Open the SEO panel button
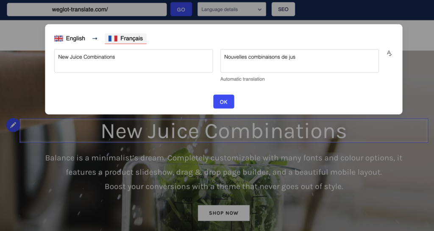Viewport: 434px width, 231px height. point(283,9)
